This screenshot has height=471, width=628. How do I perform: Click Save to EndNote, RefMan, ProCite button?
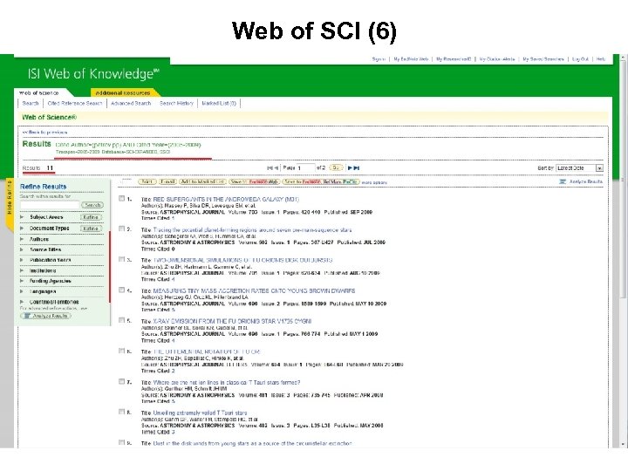pos(321,181)
